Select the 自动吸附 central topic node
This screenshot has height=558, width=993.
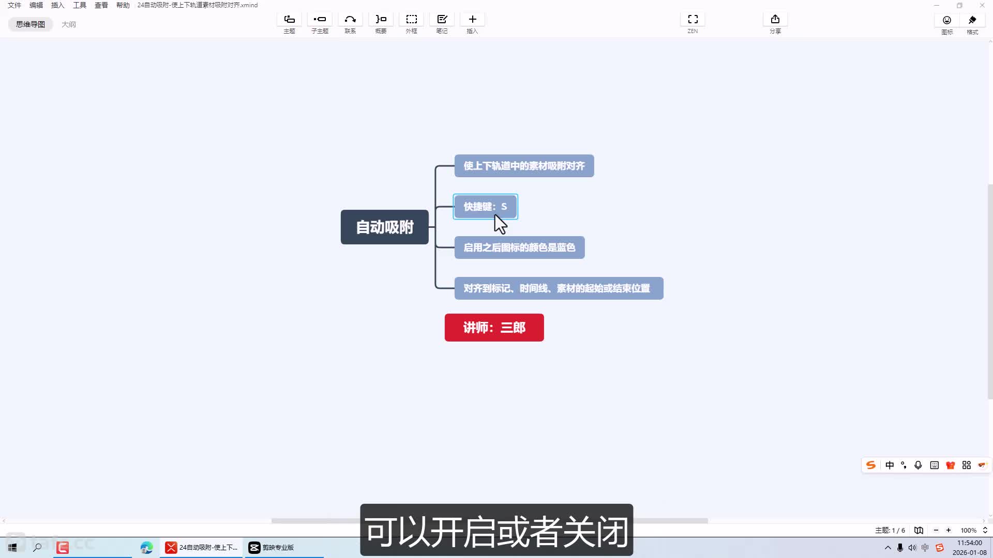(x=384, y=227)
